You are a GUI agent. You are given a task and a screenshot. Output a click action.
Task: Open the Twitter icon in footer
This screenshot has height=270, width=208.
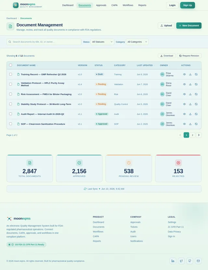[x=181, y=261]
